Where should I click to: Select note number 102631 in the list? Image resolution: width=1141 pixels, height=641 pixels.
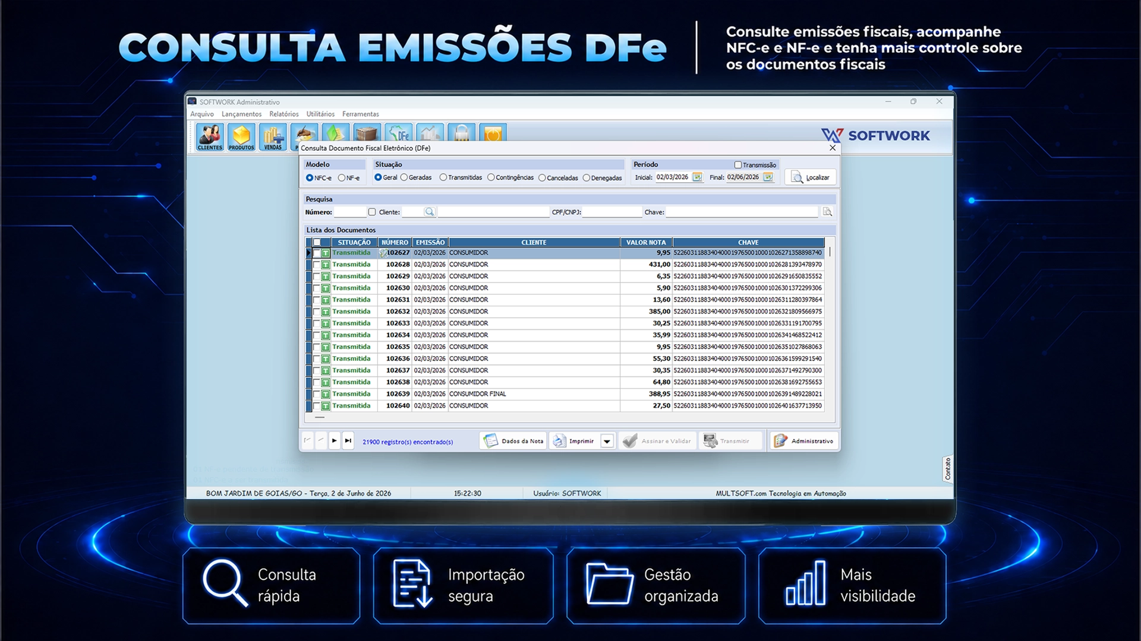coord(398,300)
